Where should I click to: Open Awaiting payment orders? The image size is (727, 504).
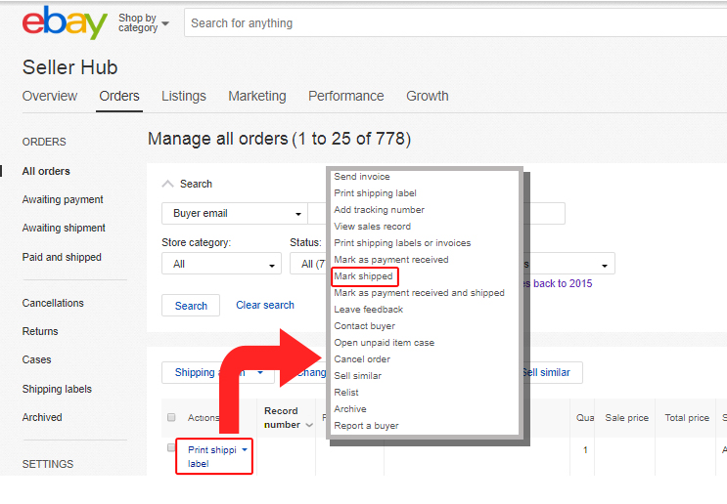(x=63, y=199)
